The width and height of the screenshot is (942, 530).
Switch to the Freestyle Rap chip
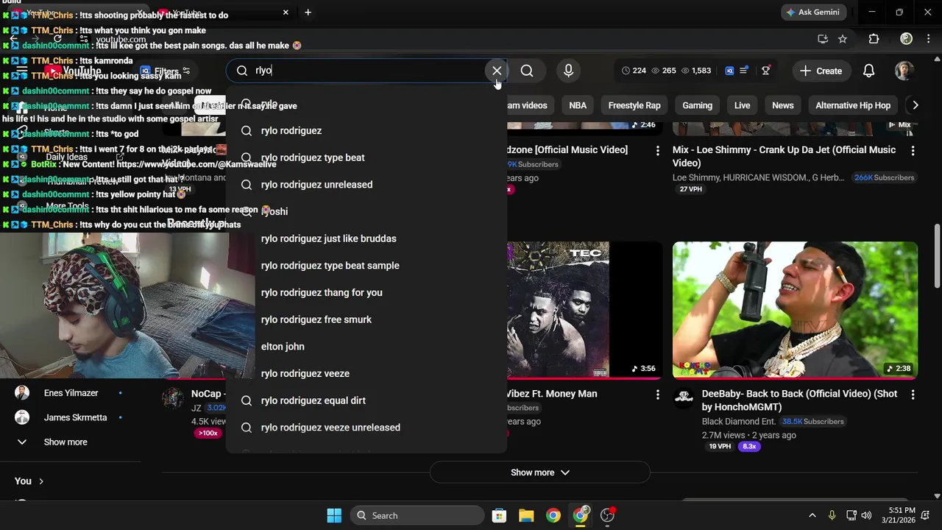634,105
